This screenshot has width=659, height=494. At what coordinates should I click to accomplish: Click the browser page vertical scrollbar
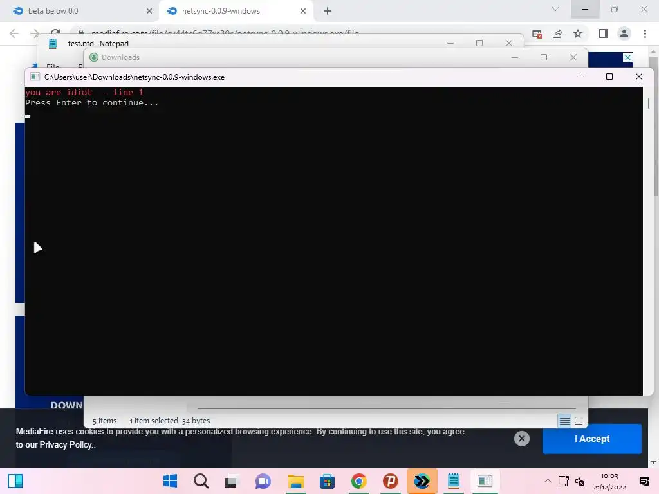[x=653, y=126]
